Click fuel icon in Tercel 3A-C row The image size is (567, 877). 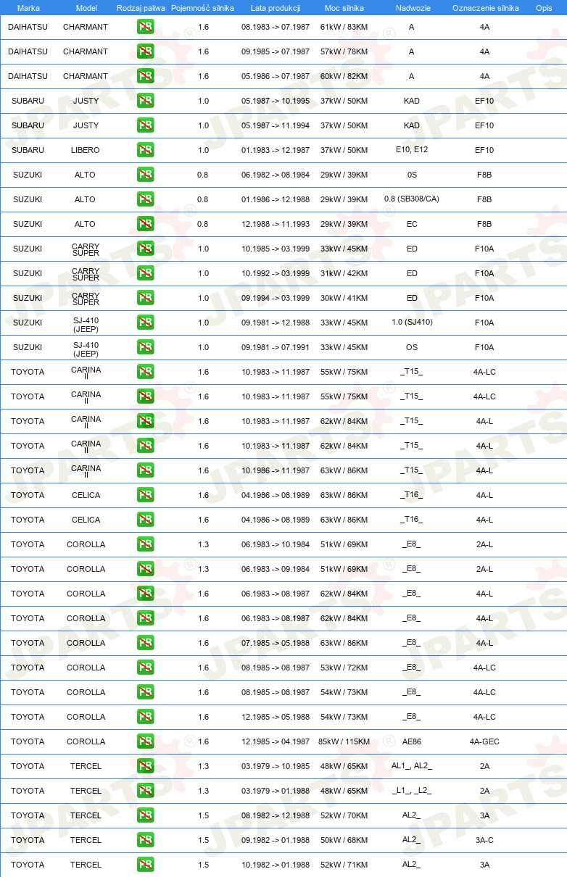145,840
